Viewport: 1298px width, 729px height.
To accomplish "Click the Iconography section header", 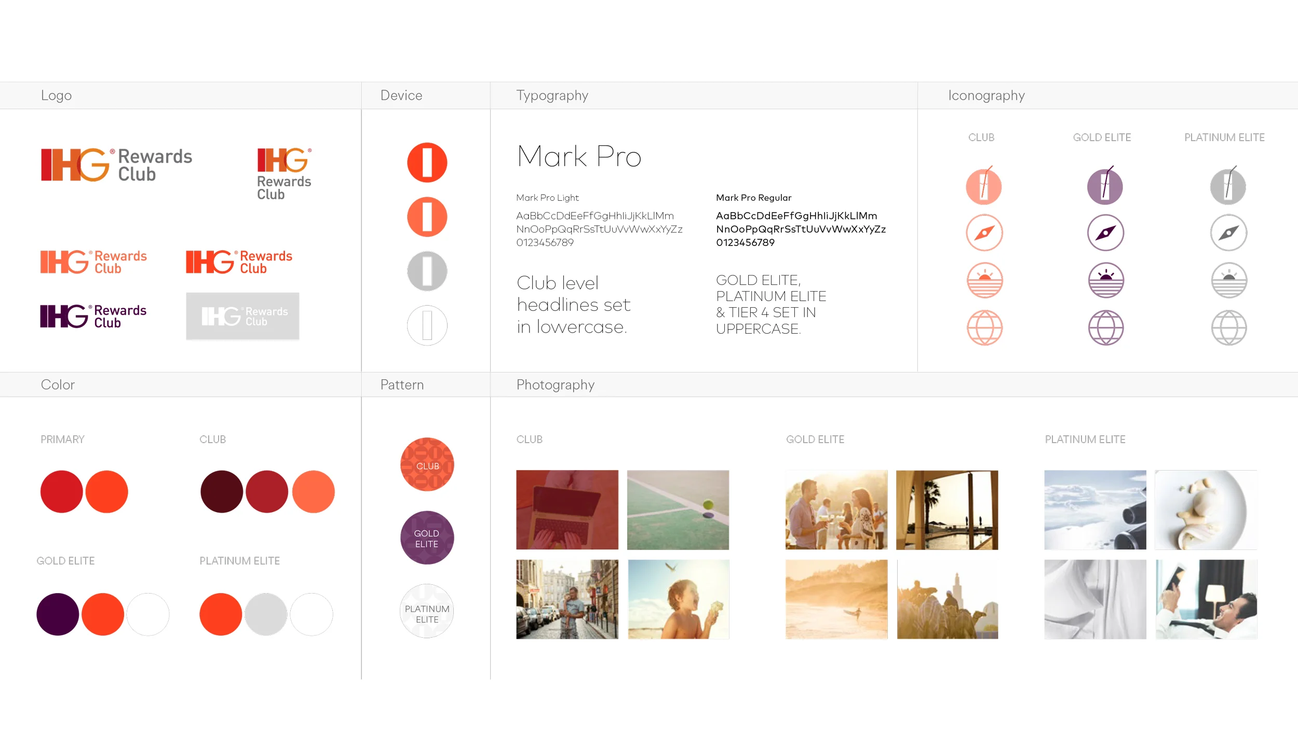I will point(986,95).
